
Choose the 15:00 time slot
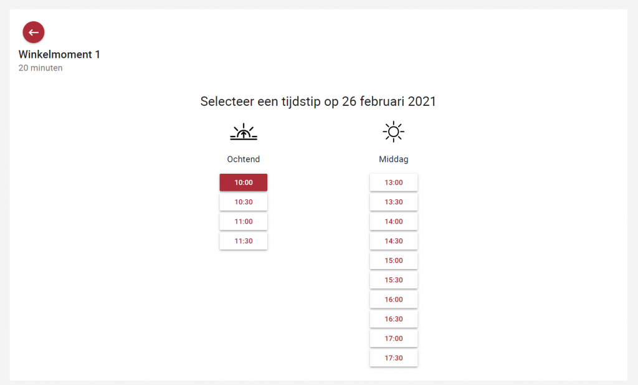(394, 260)
